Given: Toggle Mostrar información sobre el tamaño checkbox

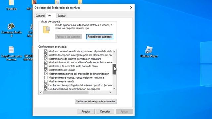Looking at the screenshot, I should (x=46, y=62).
